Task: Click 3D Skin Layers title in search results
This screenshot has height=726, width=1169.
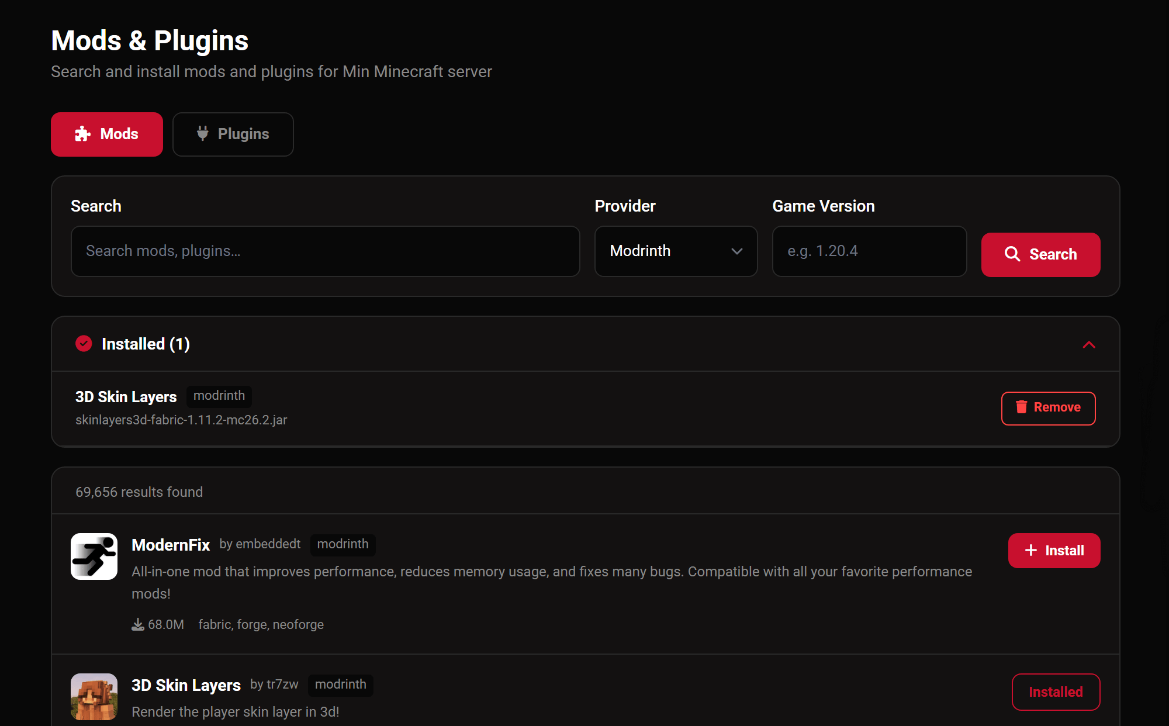Action: (x=186, y=685)
